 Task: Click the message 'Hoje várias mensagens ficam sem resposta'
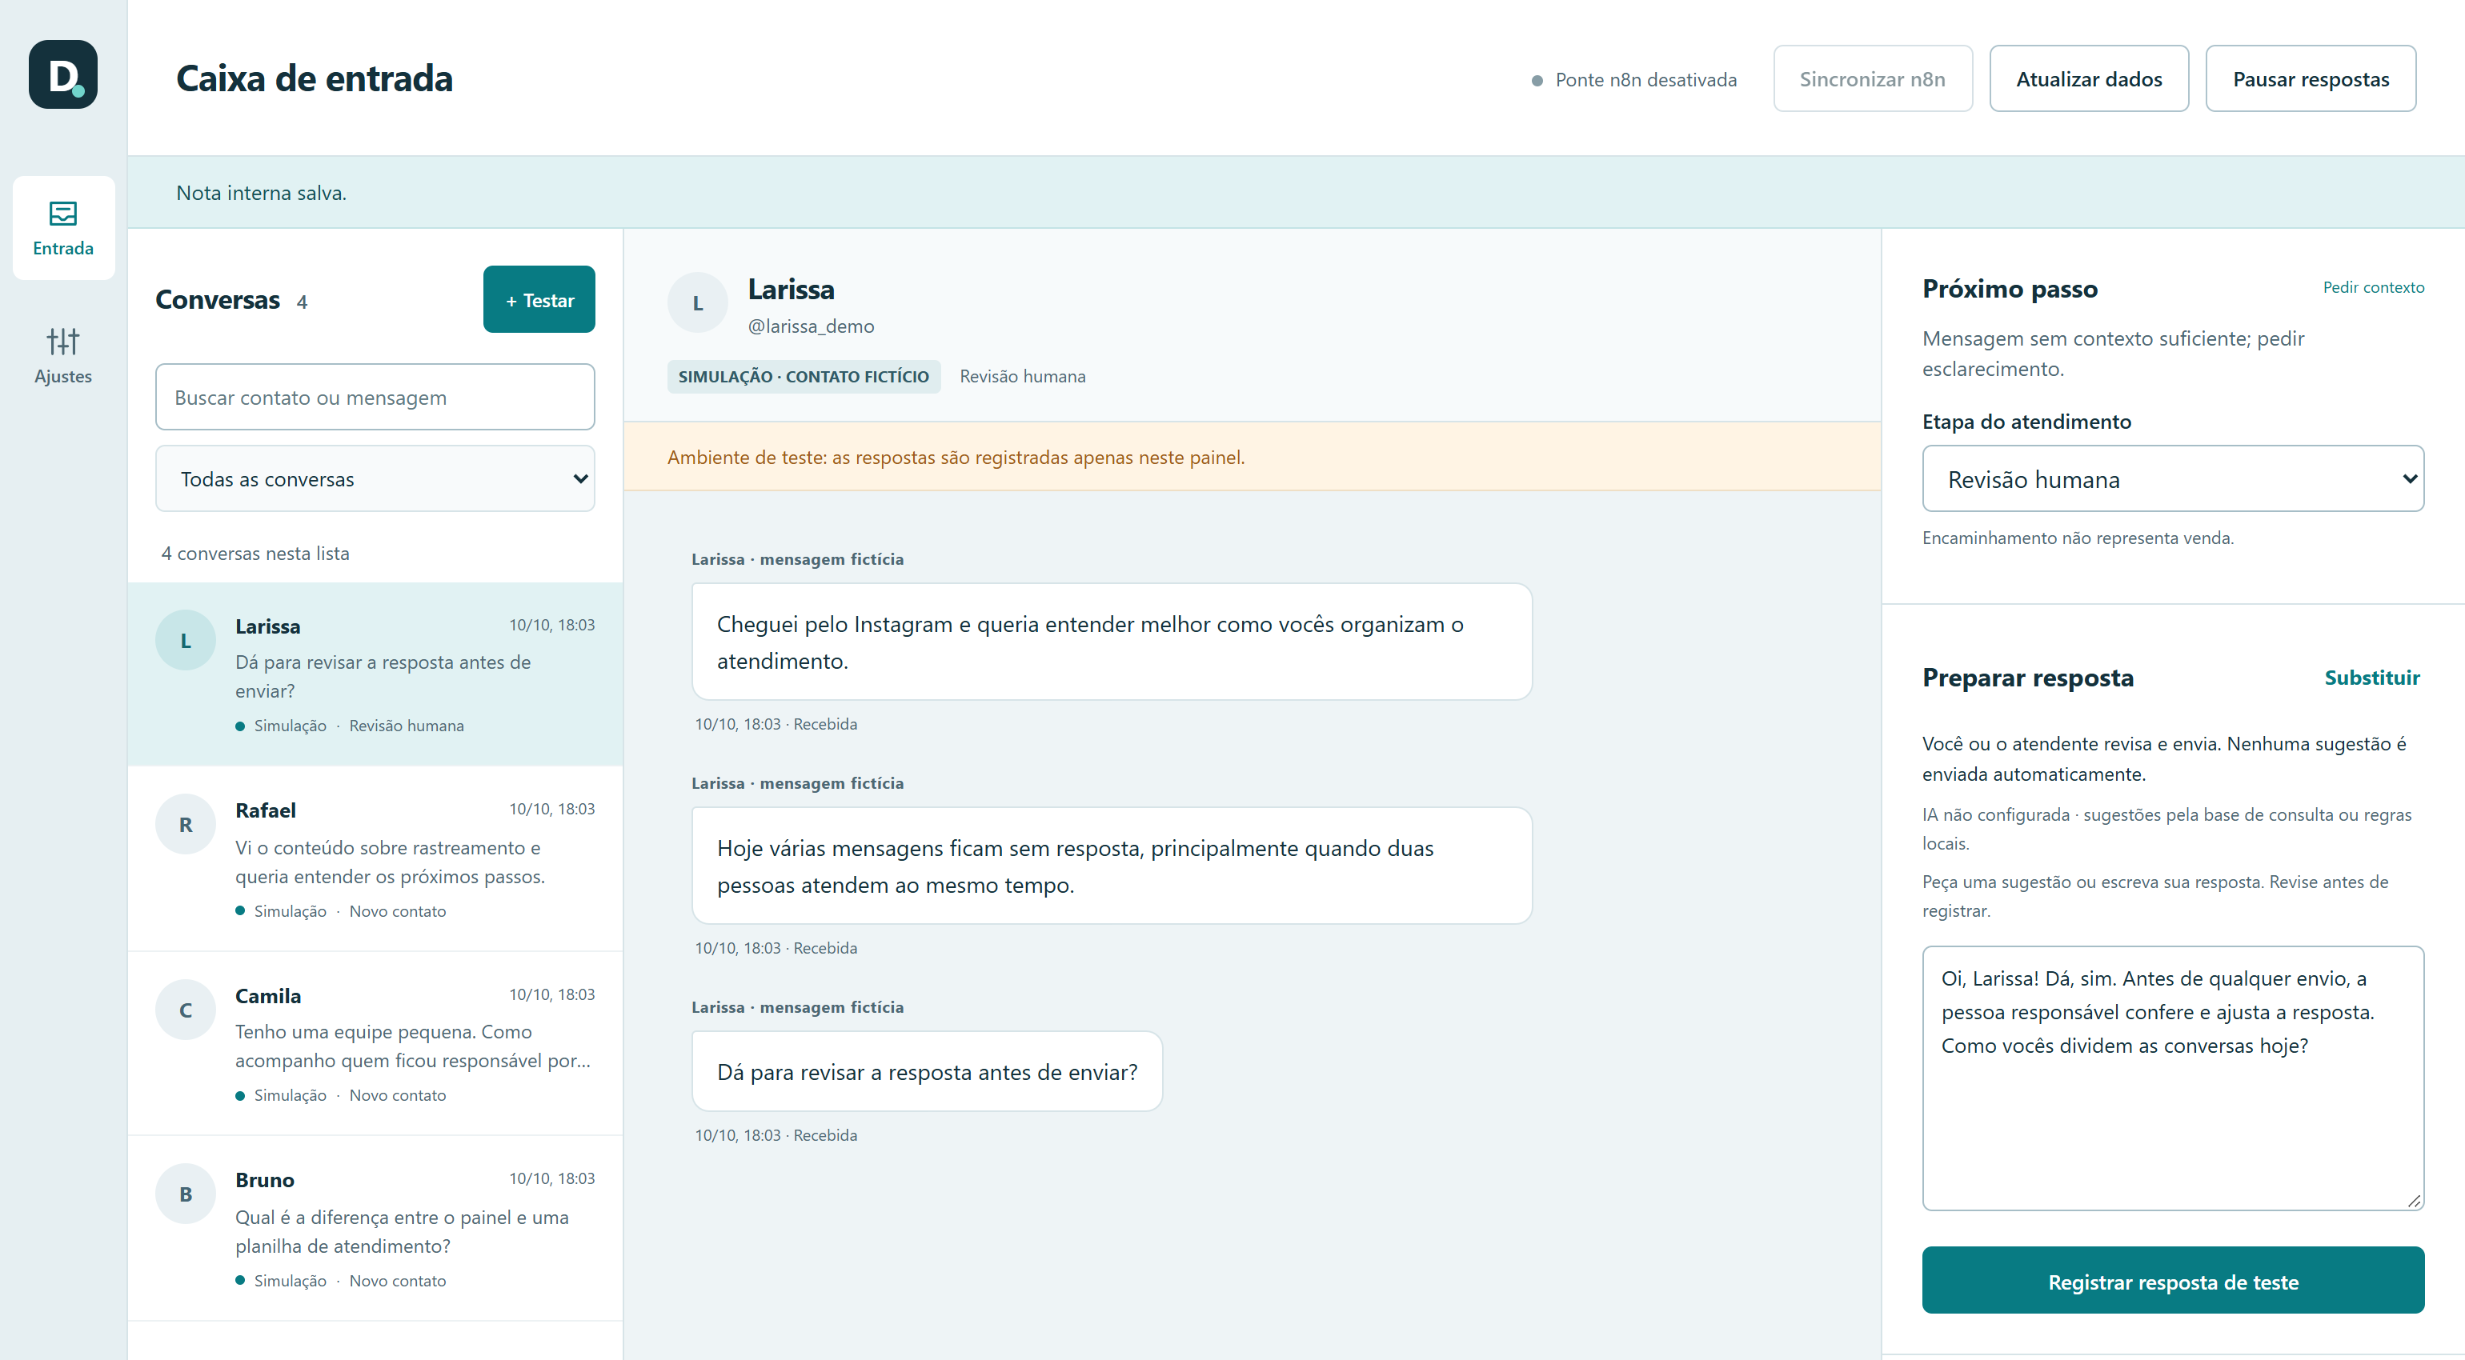click(1111, 866)
